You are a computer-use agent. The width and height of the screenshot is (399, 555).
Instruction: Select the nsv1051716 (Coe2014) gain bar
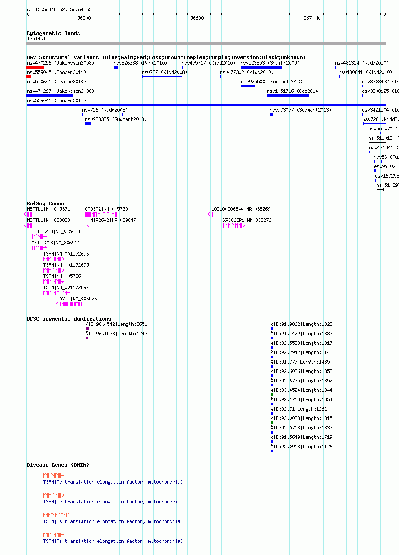pyautogui.click(x=288, y=95)
